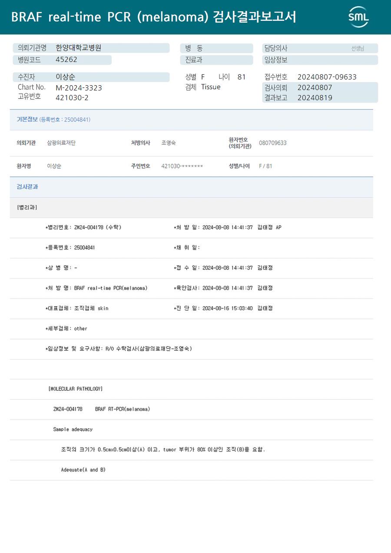Click the 처방명 BRAF real-time PCR line
Viewport: 391px width, 553px height.
(x=96, y=288)
